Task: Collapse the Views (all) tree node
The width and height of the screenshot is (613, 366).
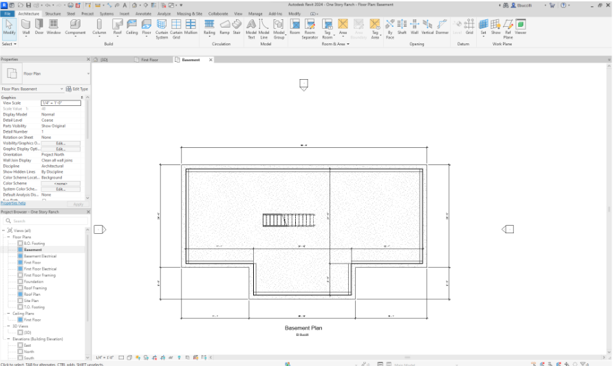Action: coord(3,230)
